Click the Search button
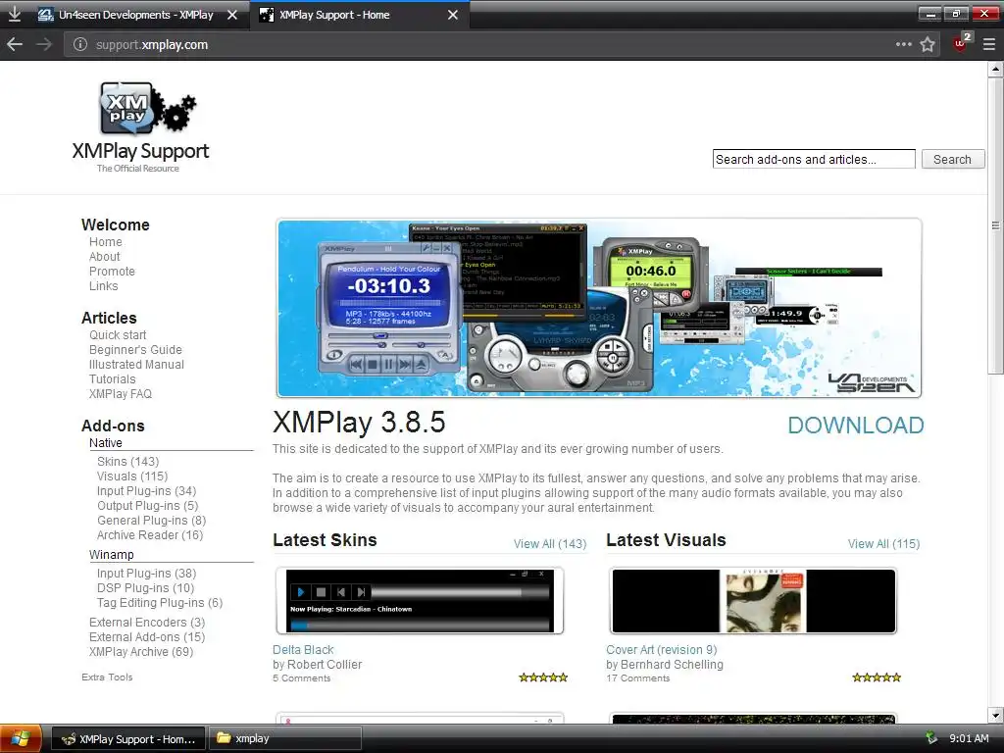This screenshot has height=753, width=1004. [952, 159]
